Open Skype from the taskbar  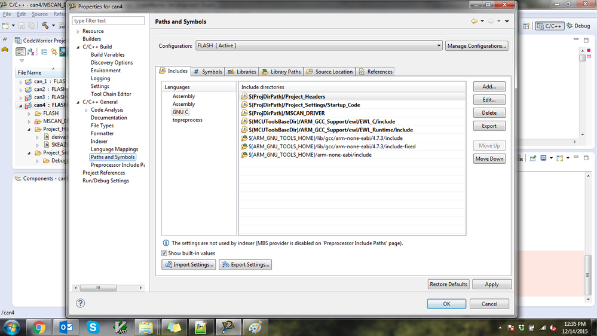pos(93,327)
